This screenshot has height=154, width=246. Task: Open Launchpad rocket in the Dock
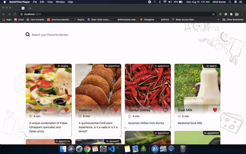[79, 149]
